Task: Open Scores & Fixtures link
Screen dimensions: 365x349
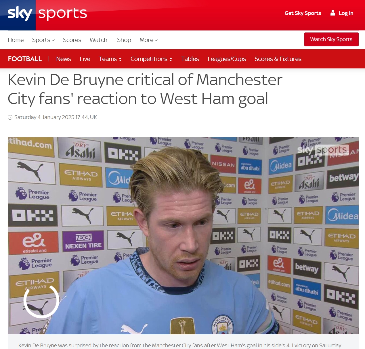Action: [278, 59]
